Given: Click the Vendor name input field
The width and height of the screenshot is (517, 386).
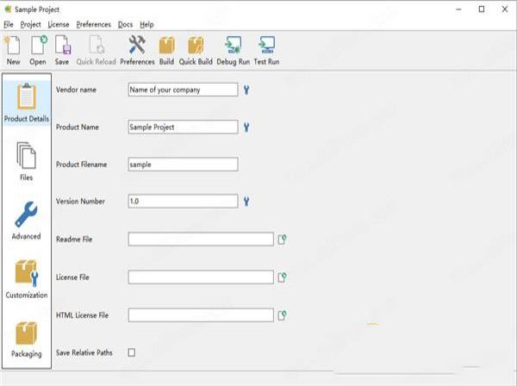Looking at the screenshot, I should 183,90.
